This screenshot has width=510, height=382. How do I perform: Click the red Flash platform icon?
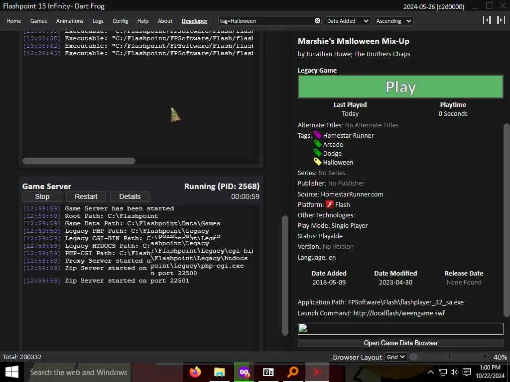pyautogui.click(x=330, y=204)
